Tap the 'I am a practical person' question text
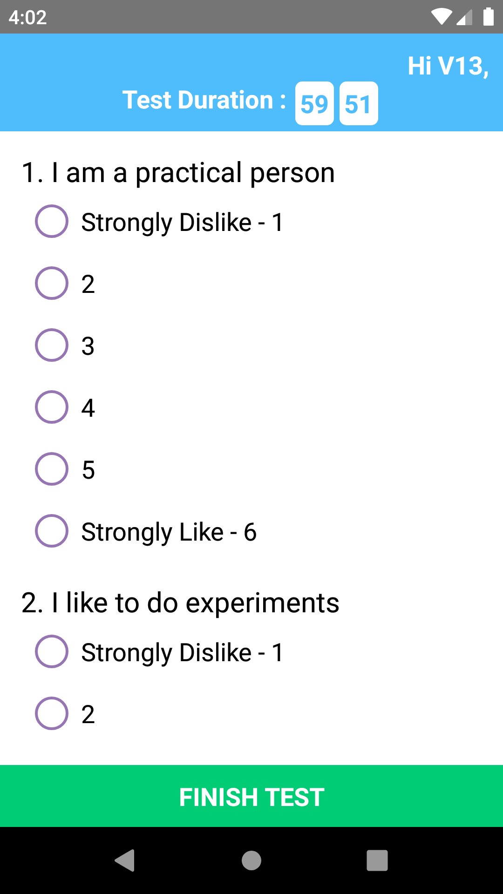503x894 pixels. coord(178,173)
